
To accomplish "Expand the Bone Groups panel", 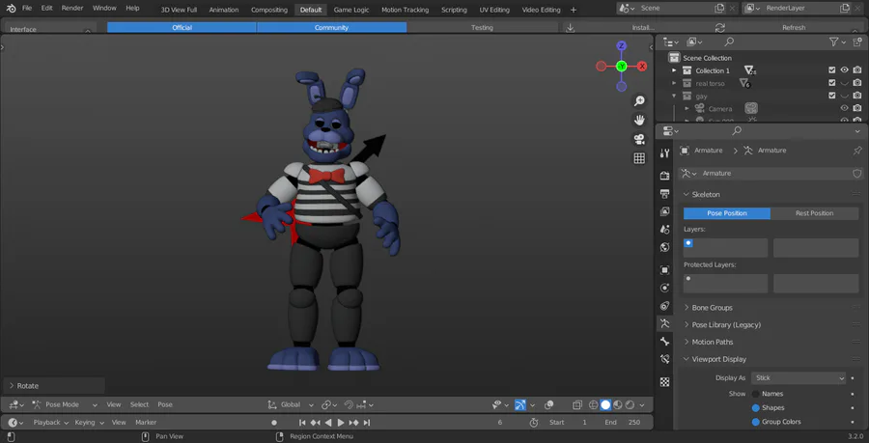I will point(712,308).
